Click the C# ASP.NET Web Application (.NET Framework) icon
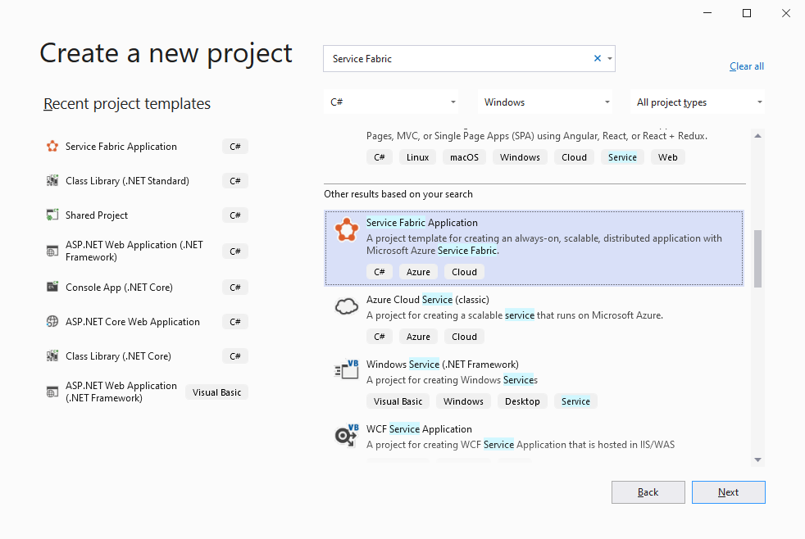This screenshot has height=539, width=805. pos(52,251)
